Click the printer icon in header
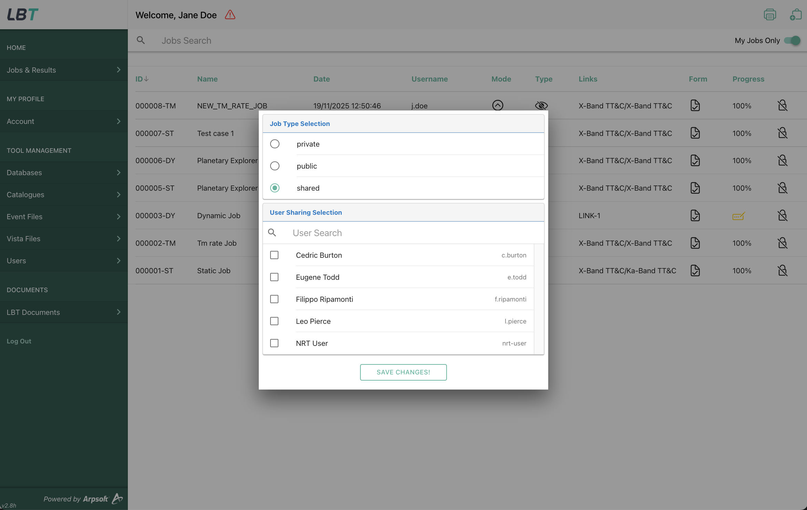Image resolution: width=807 pixels, height=510 pixels. (x=769, y=15)
